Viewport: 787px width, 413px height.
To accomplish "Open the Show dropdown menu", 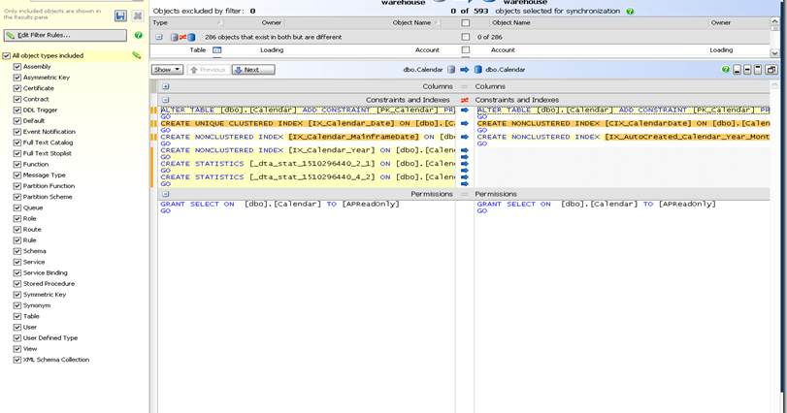I will (167, 70).
